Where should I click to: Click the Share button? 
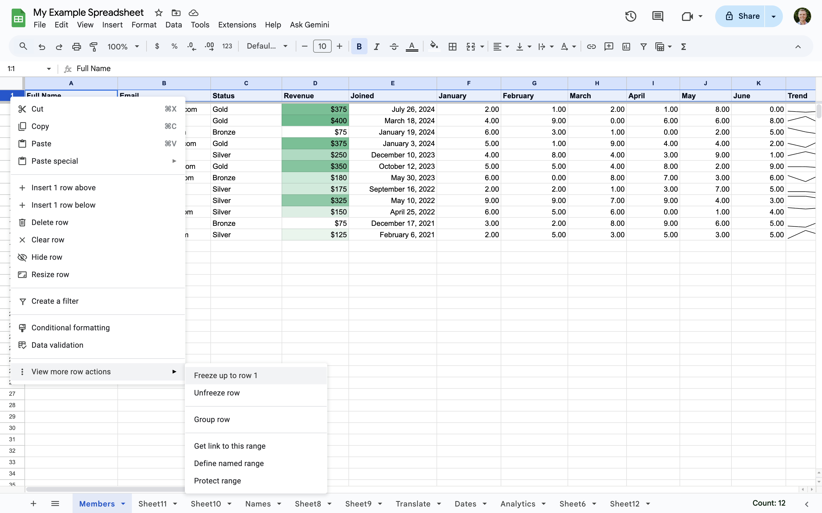[x=747, y=16]
